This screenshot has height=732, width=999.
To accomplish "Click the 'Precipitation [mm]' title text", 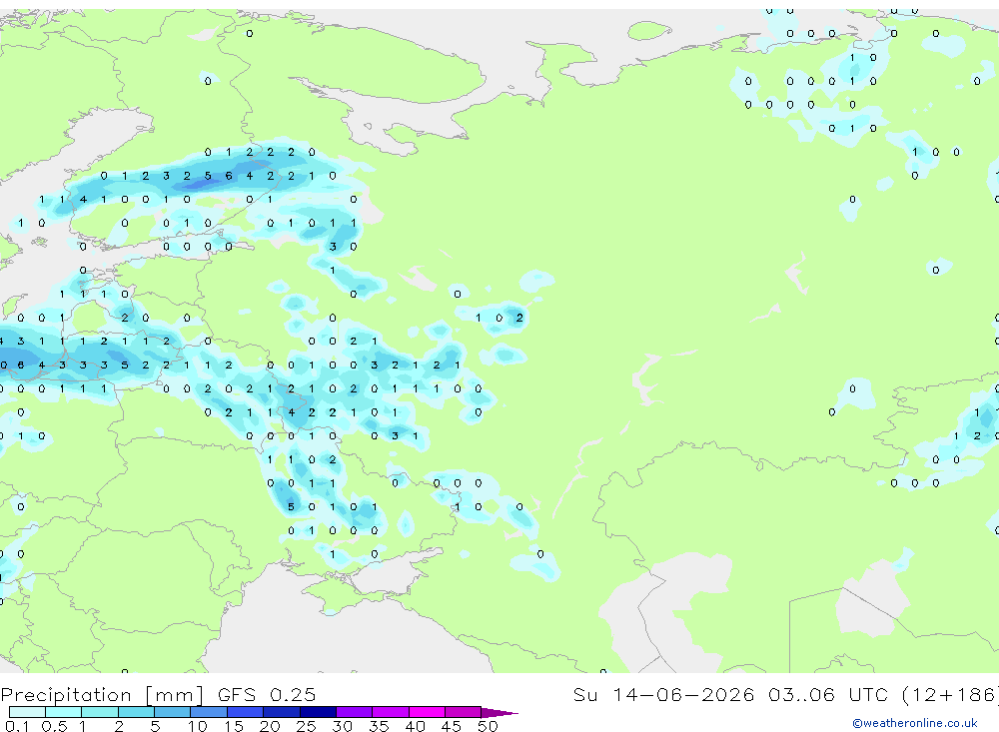I will click(103, 695).
